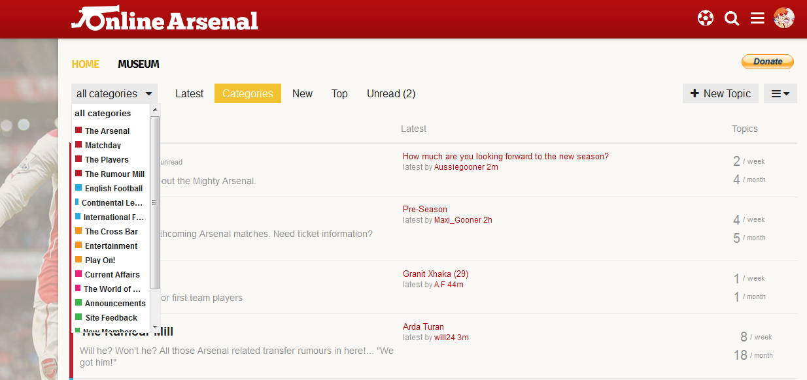Viewport: 807px width, 380px height.
Task: Open the hamburger menu in header
Action: pyautogui.click(x=757, y=18)
